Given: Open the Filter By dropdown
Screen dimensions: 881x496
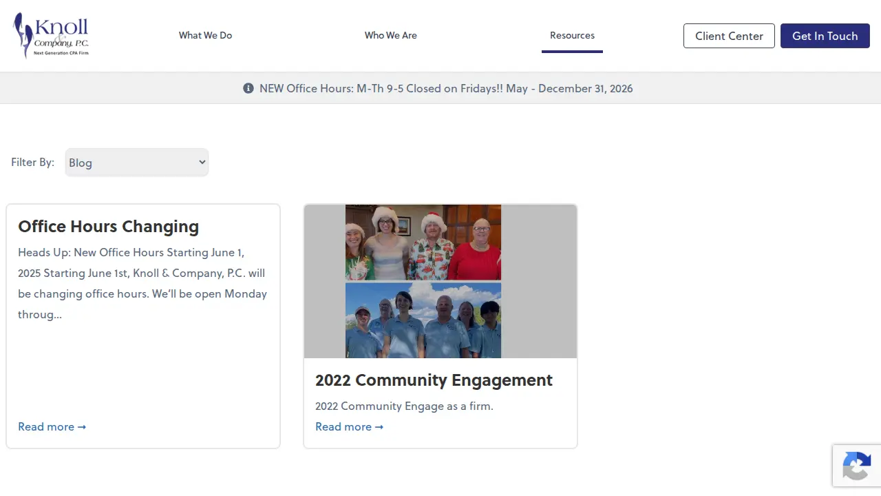Looking at the screenshot, I should pos(137,163).
